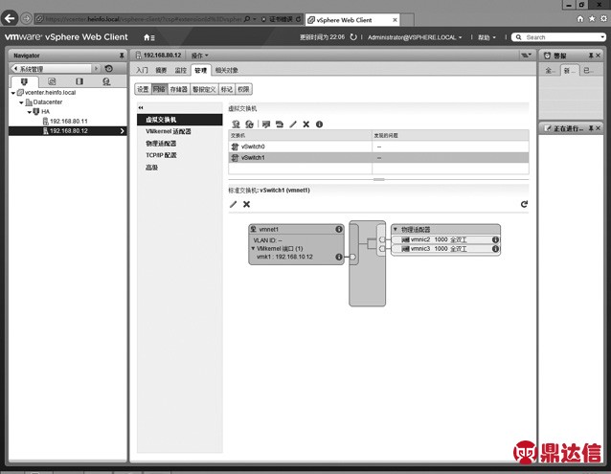
Task: Switch to Storage navigator tab
Action: (79, 81)
